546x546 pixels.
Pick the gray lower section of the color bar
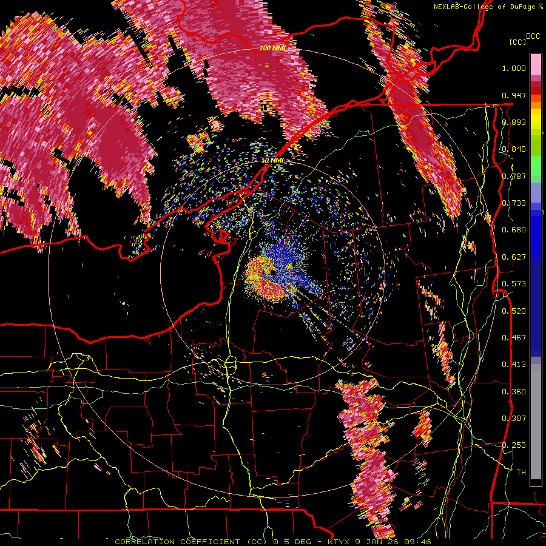click(x=536, y=422)
